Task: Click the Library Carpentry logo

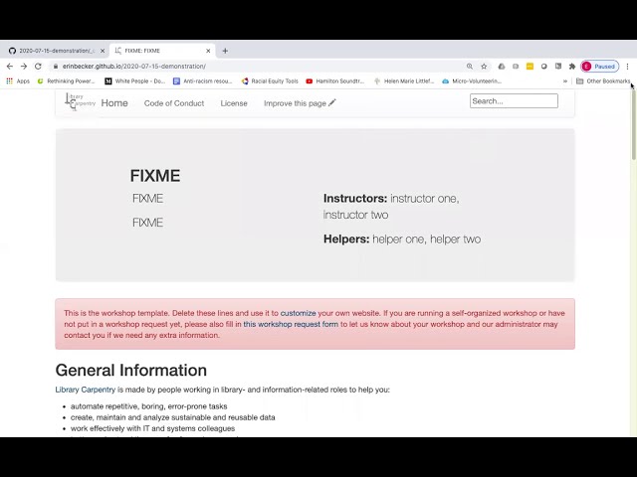Action: (x=80, y=101)
